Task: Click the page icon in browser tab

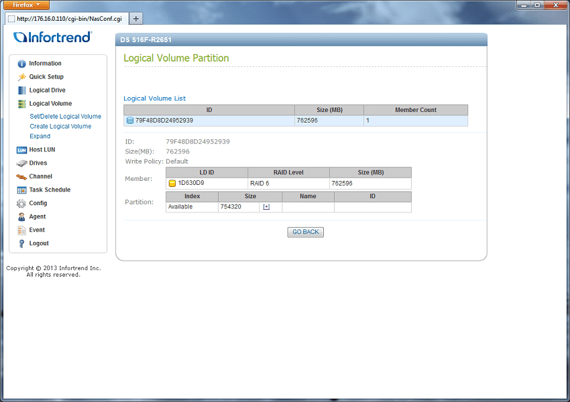Action: click(11, 19)
